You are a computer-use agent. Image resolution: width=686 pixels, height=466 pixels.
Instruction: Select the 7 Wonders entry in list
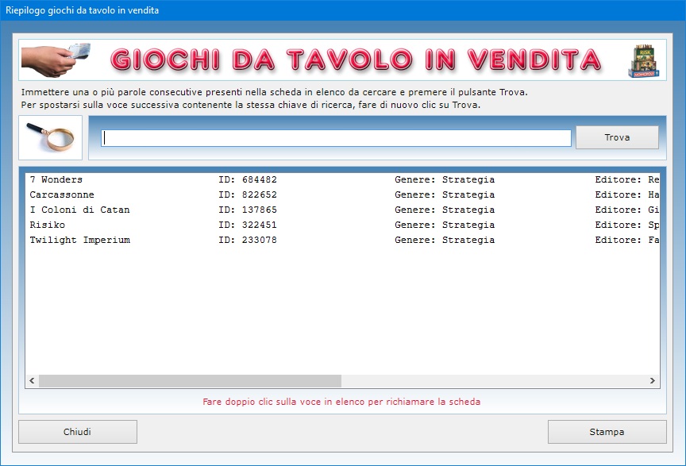tap(56, 180)
